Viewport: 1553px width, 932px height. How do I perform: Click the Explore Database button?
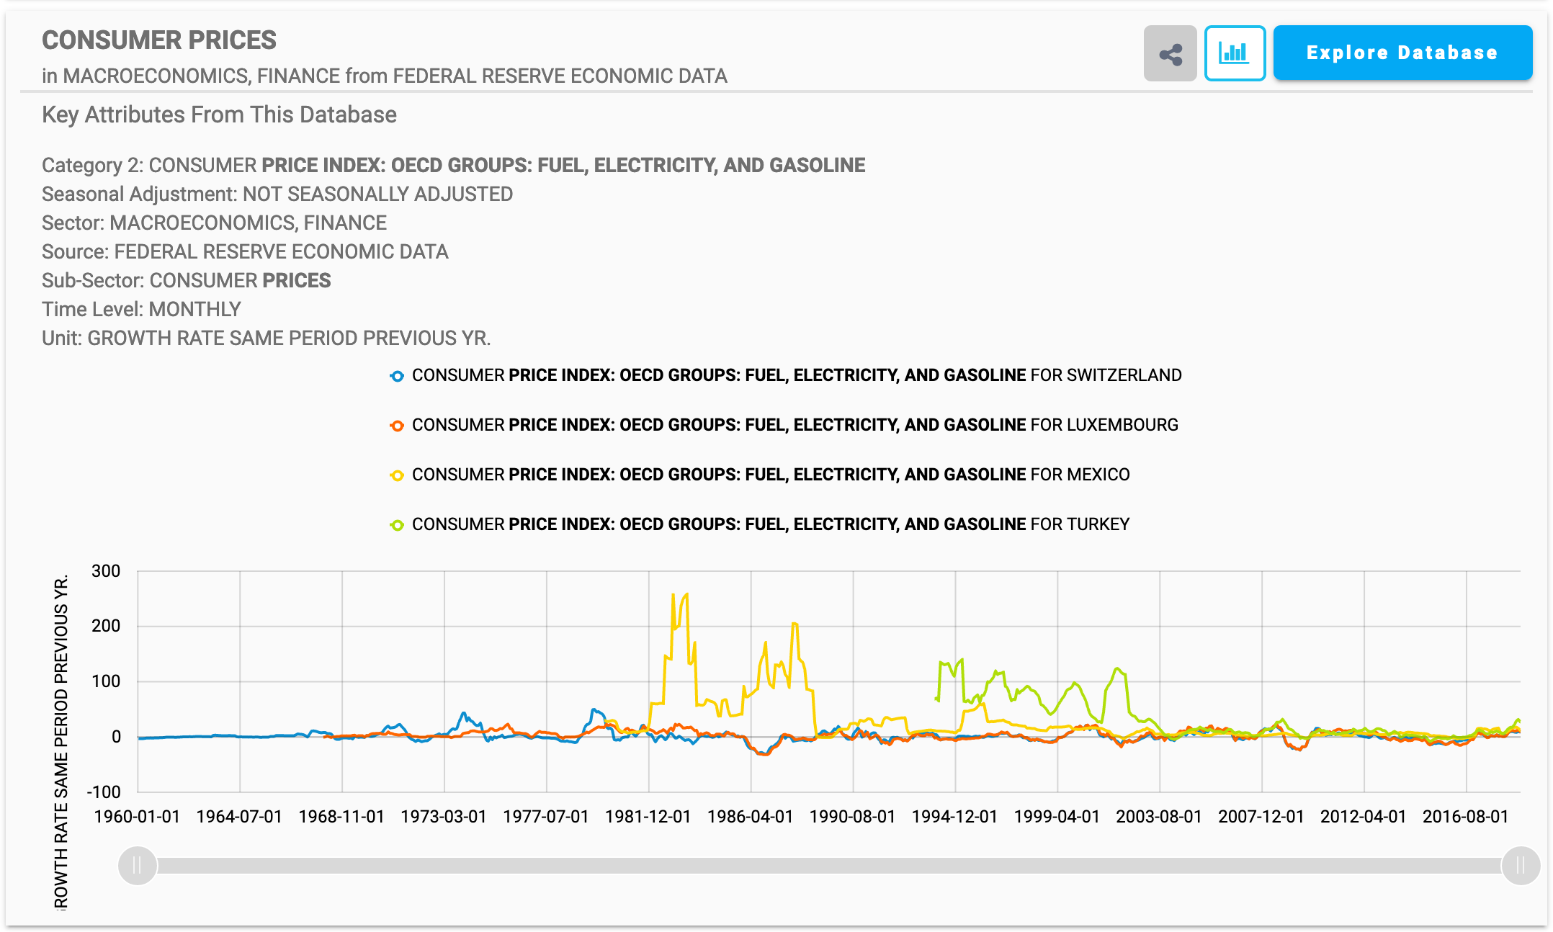coord(1402,53)
